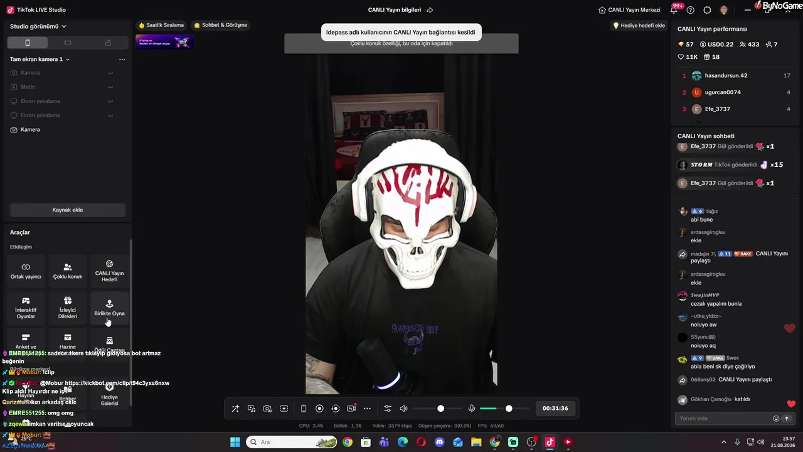Open Hediye Galerisi tool
Screen dimensions: 803x452
point(109,394)
